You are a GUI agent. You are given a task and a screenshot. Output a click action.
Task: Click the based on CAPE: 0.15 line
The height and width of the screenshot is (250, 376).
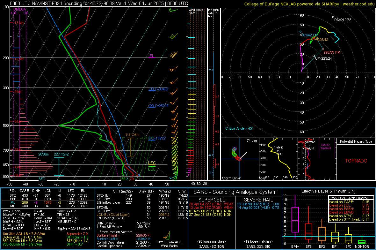pos(349,202)
